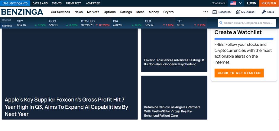
Task: Click the My Stocks chart icon
Action: [238, 12]
